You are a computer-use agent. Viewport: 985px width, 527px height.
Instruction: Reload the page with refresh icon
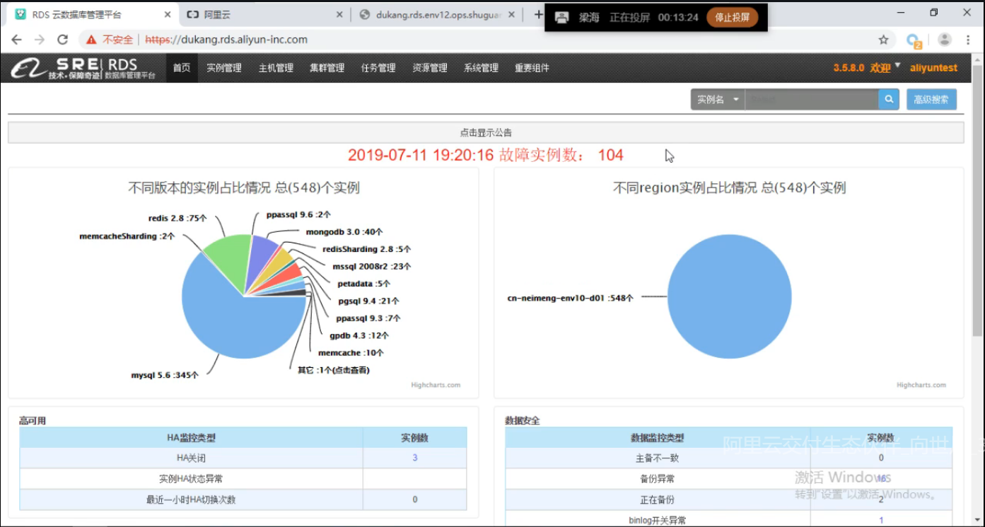[x=63, y=40]
